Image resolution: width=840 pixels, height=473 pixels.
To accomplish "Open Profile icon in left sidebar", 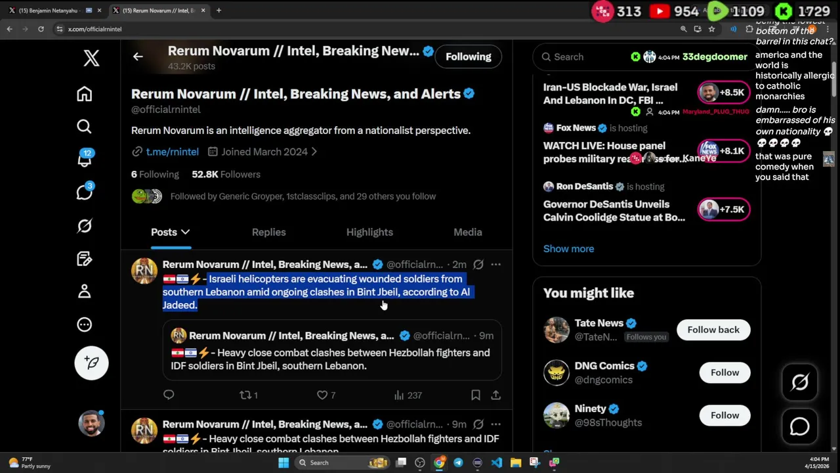I will tap(84, 292).
